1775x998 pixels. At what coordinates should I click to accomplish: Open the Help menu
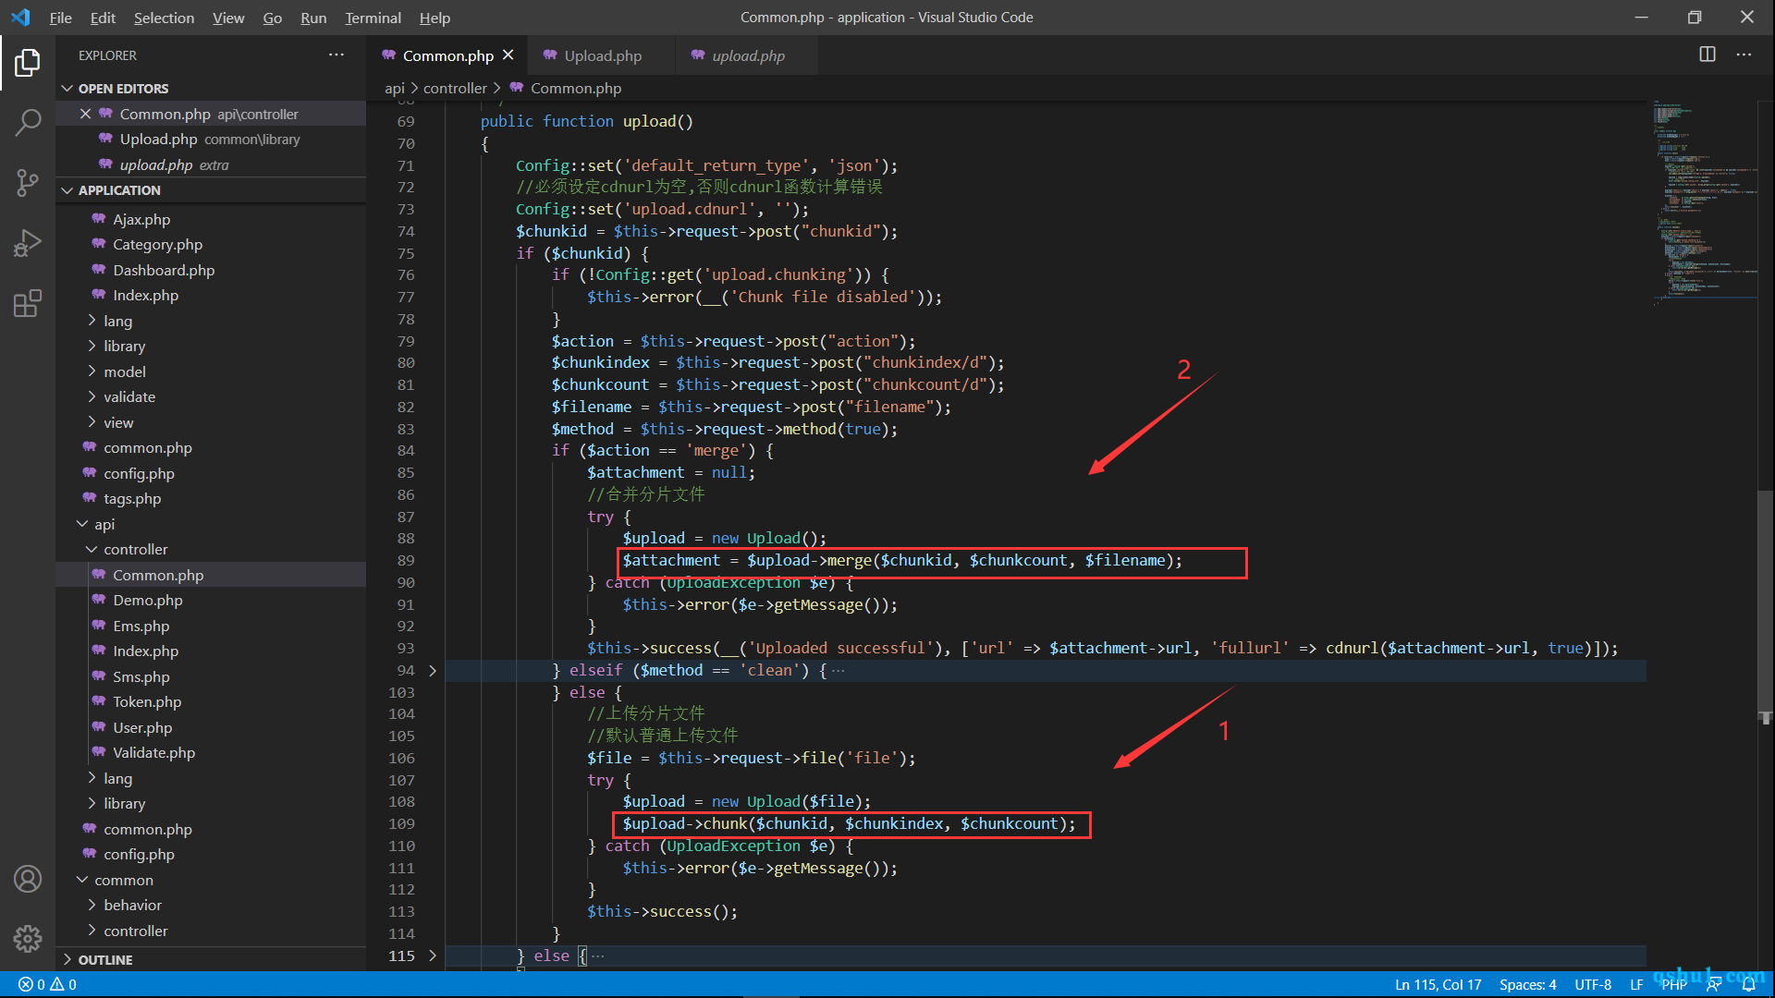[435, 18]
